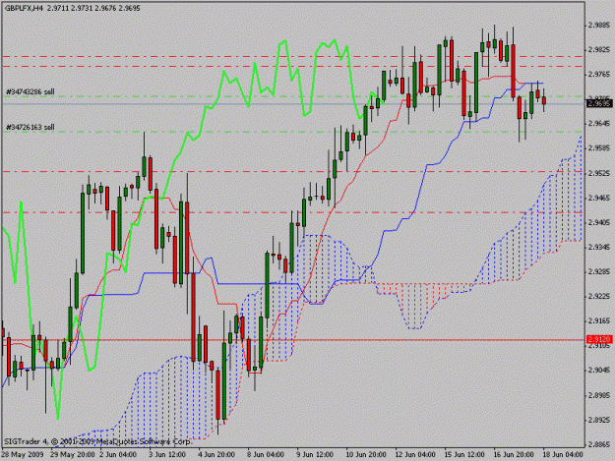The height and width of the screenshot is (461, 615).
Task: Click the "2 Jun 04:00" time label
Action: 118,455
